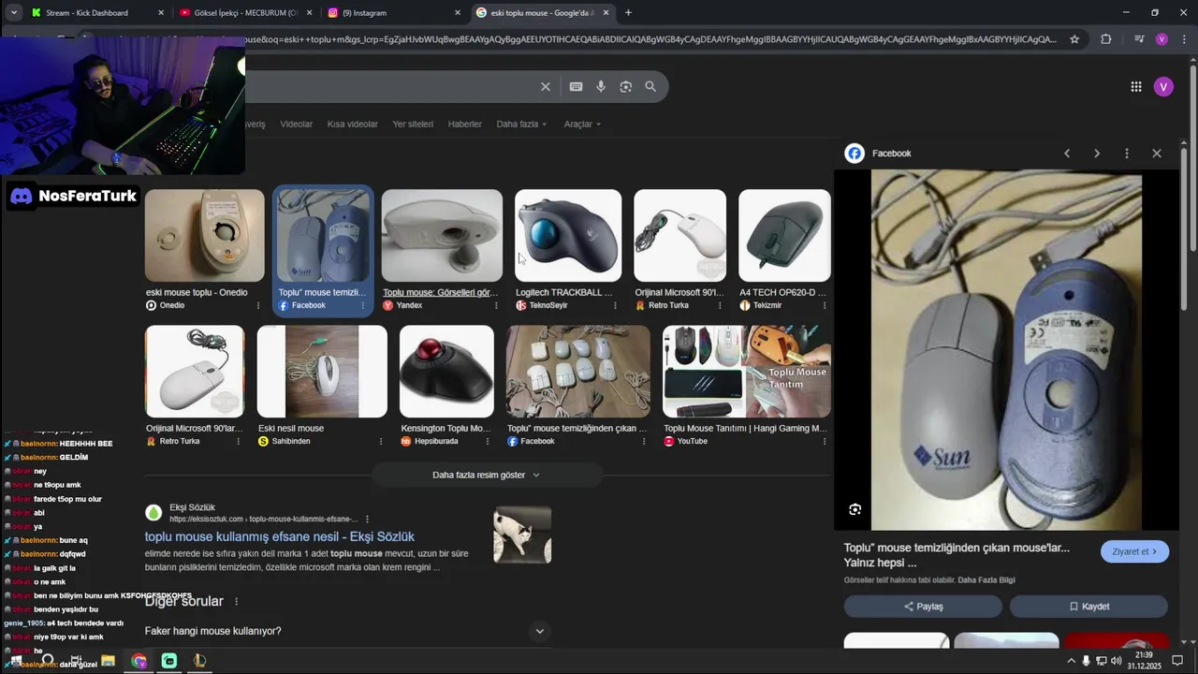
Task: Show hidden system tray icons
Action: click(1071, 661)
